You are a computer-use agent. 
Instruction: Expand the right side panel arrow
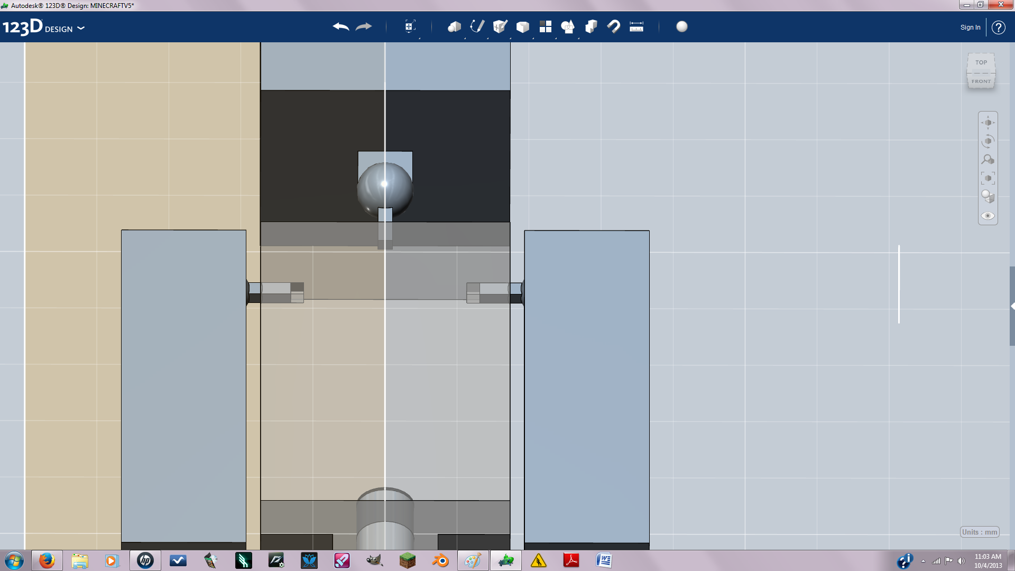[x=1012, y=306]
